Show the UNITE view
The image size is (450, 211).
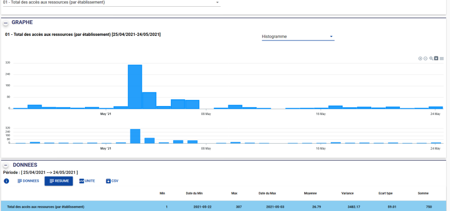coord(87,181)
